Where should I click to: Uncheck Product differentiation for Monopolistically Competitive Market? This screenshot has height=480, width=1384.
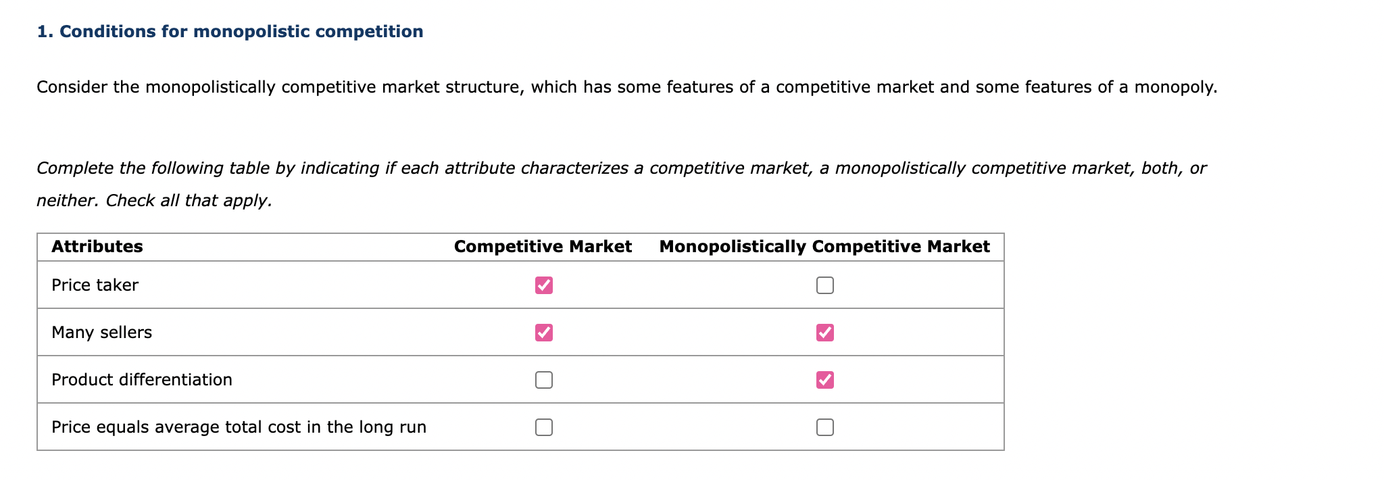[x=824, y=380]
